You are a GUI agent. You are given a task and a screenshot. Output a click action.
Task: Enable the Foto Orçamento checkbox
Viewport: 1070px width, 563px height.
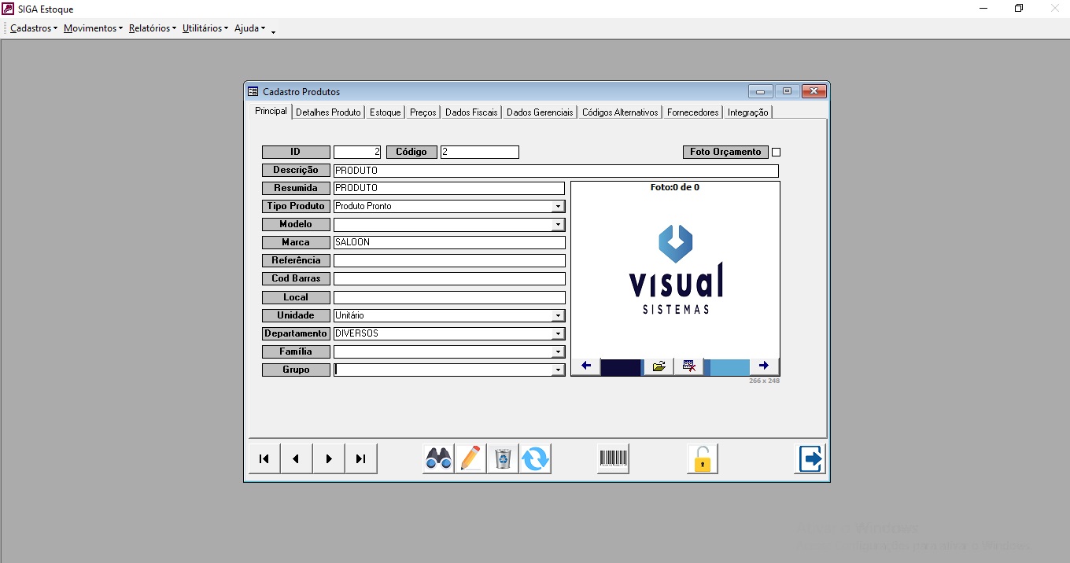point(777,153)
